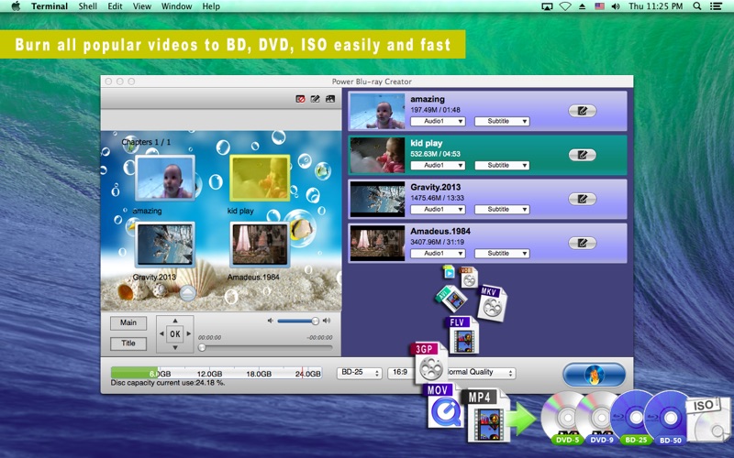
Task: Open the 16:9 aspect ratio dropdown
Action: coord(402,373)
